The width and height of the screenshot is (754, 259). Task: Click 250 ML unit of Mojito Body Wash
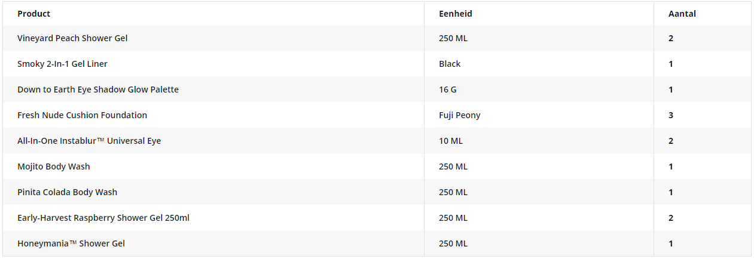click(x=453, y=166)
